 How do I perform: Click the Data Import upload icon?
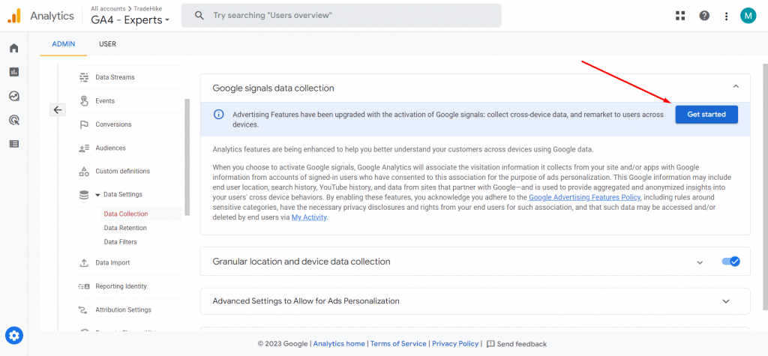(x=84, y=263)
